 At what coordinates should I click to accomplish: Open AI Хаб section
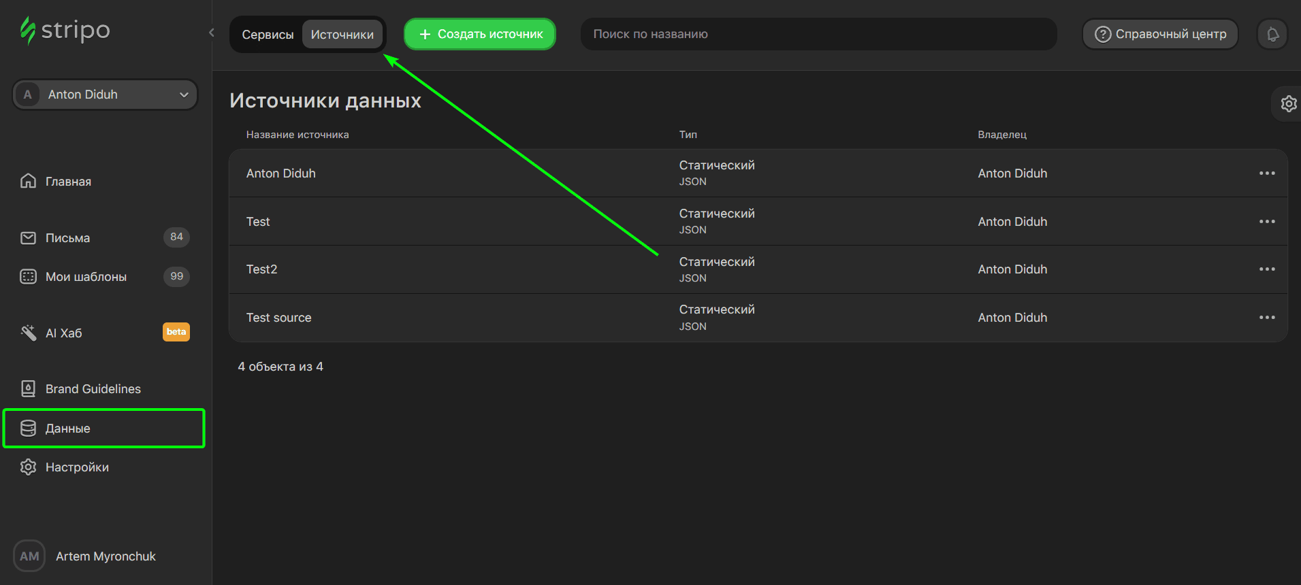[63, 333]
